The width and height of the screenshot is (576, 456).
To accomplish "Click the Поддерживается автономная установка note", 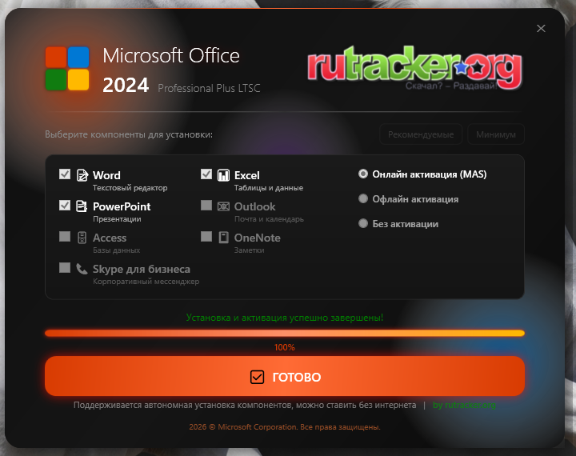I will tap(245, 405).
